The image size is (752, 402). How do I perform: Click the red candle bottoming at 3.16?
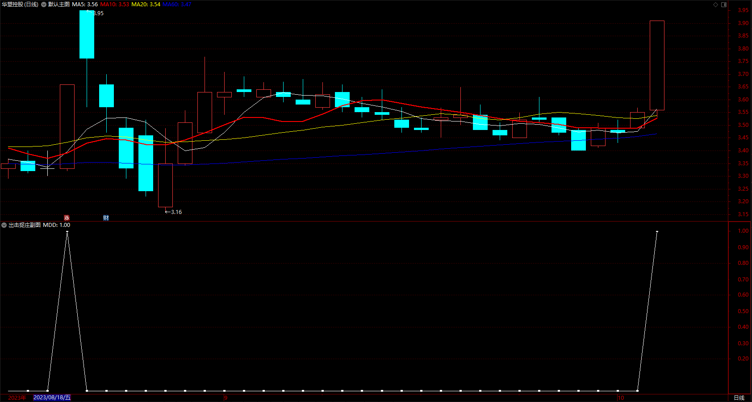(165, 185)
